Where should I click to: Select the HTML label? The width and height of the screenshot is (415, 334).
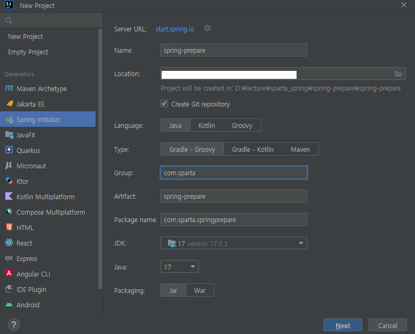(x=25, y=228)
